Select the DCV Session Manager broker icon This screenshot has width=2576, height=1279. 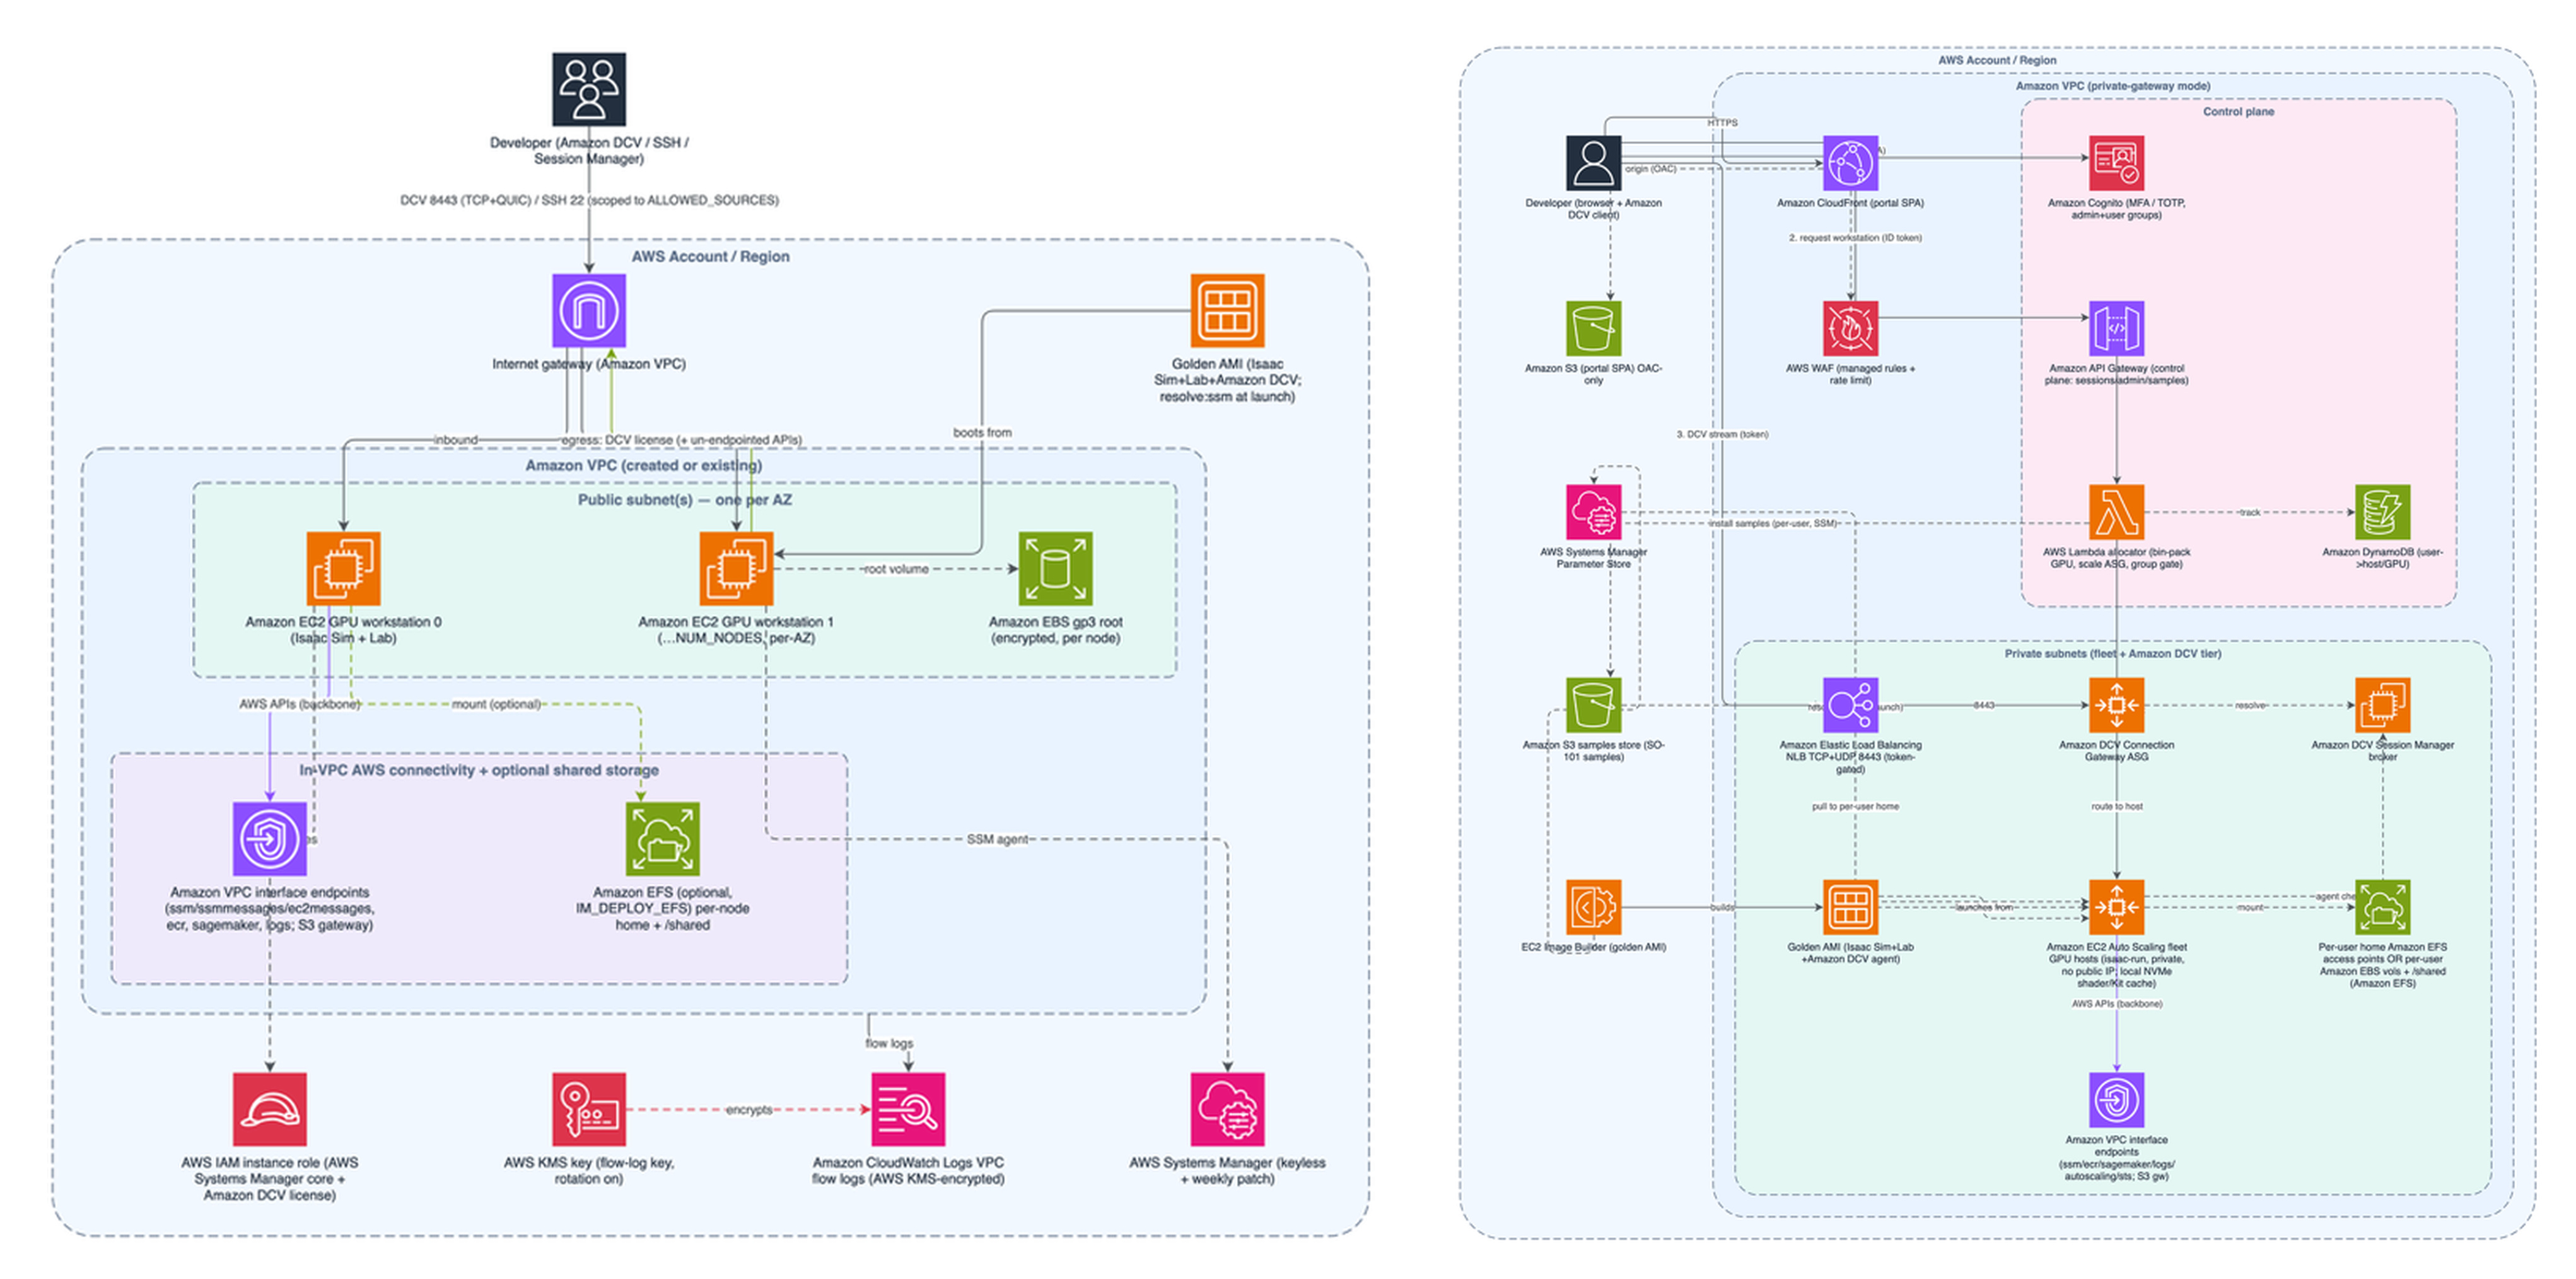pyautogui.click(x=2382, y=705)
